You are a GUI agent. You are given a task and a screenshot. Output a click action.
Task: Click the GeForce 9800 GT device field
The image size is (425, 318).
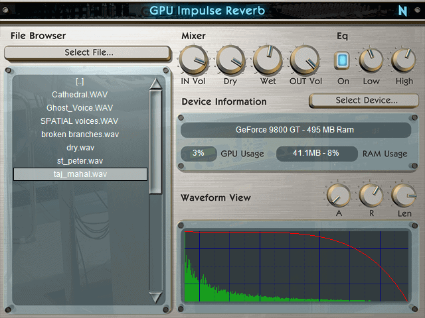point(296,130)
